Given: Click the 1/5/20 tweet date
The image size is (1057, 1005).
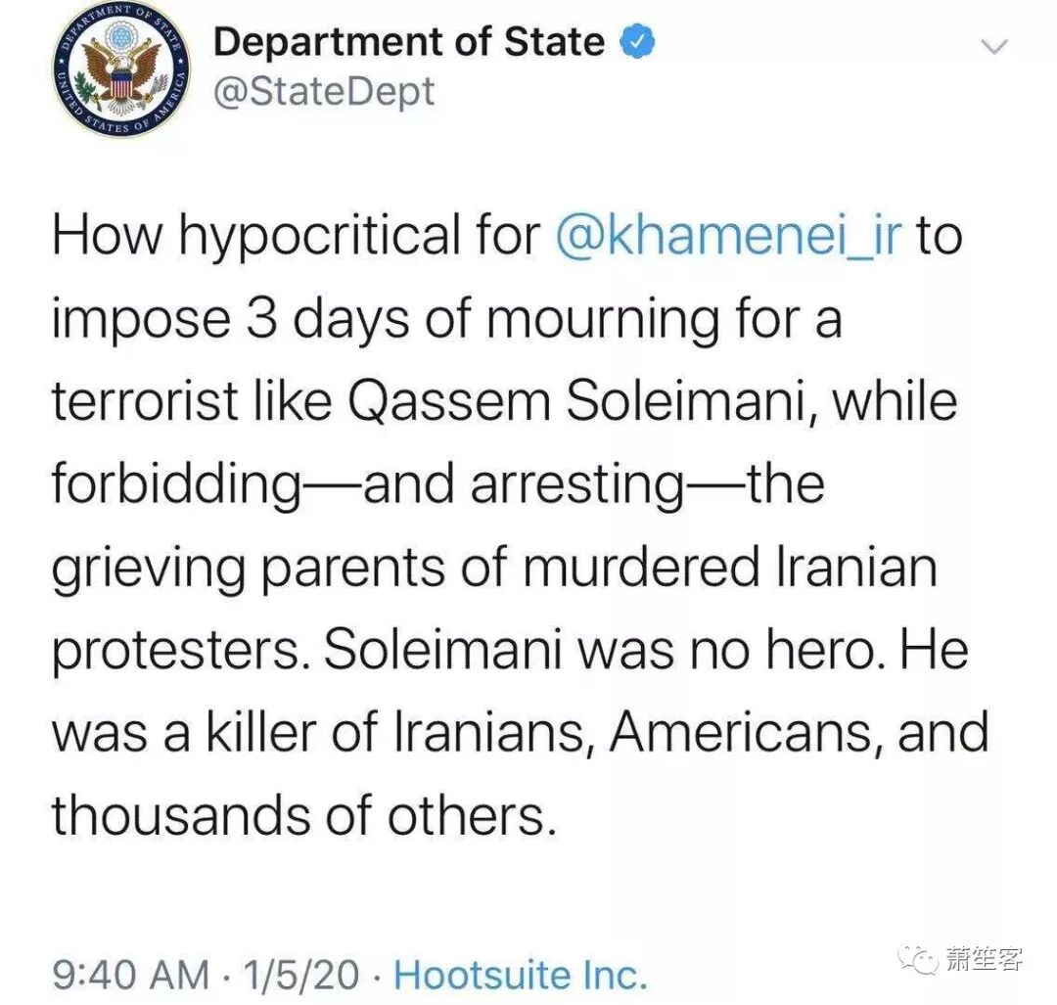Looking at the screenshot, I should [x=300, y=975].
